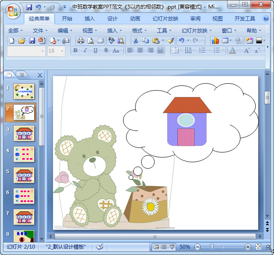Screen dimensions: 274x255
Task: Open 开始 ribbon tab
Action: click(67, 18)
